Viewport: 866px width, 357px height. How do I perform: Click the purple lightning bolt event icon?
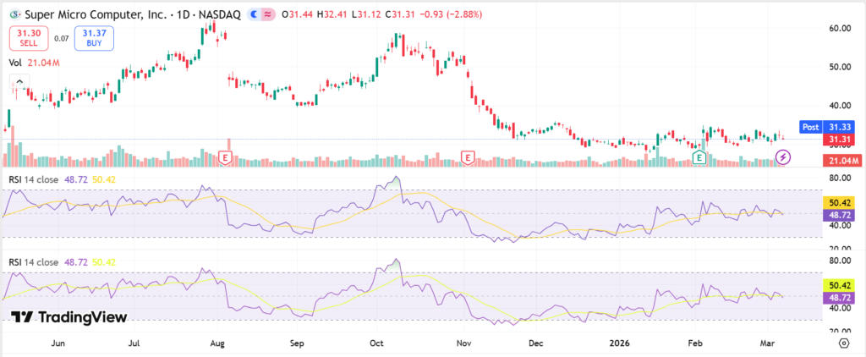[783, 157]
